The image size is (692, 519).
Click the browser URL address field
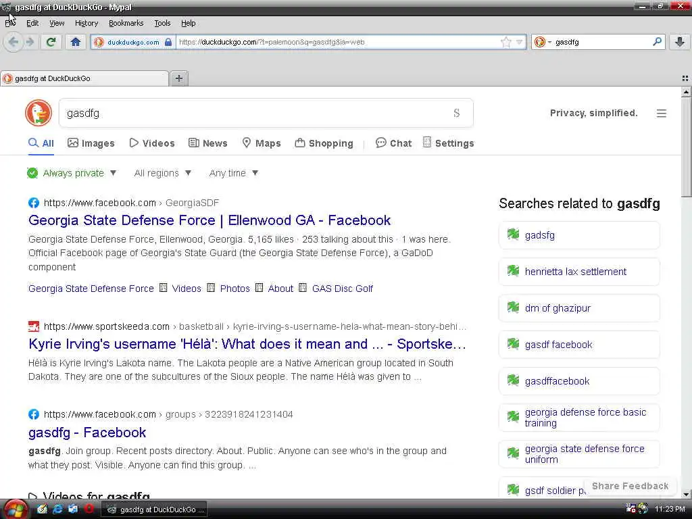coord(338,42)
